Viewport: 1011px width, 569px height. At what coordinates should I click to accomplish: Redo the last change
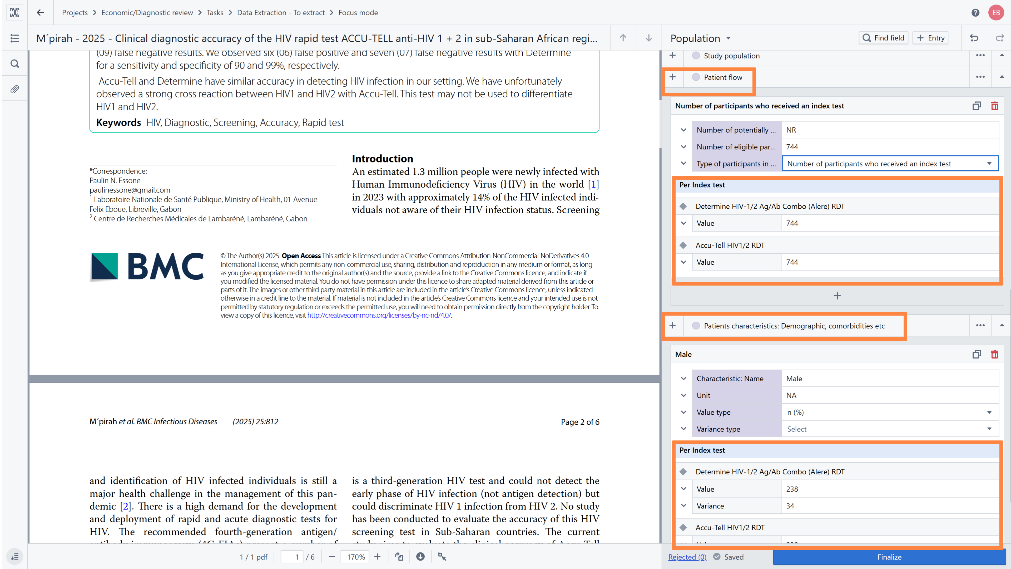1000,38
